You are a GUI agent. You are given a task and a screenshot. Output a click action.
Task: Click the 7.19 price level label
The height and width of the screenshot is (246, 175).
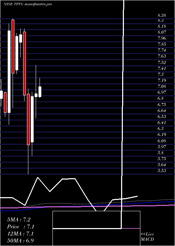click(162, 80)
